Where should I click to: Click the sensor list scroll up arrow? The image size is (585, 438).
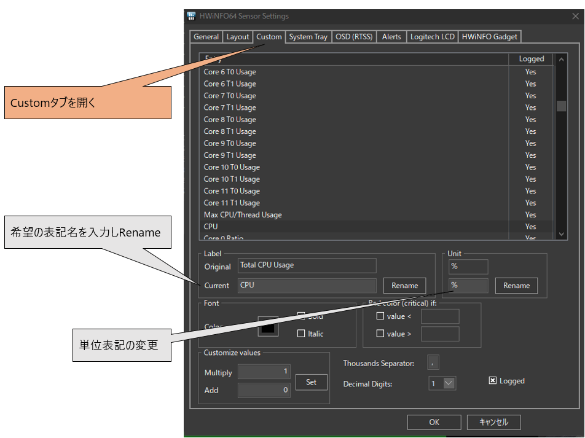561,60
